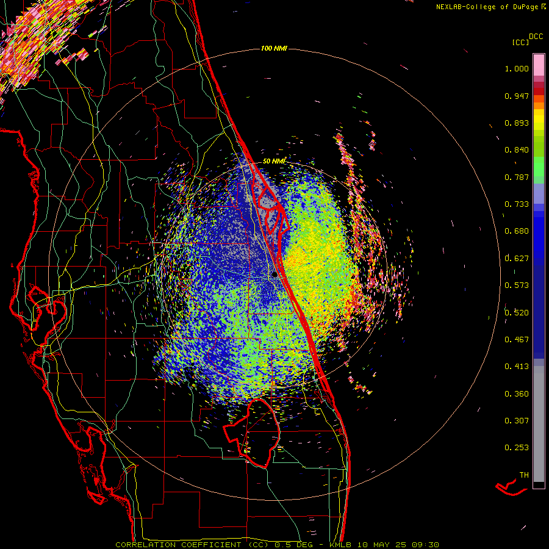Click the [CC] units label

520,42
